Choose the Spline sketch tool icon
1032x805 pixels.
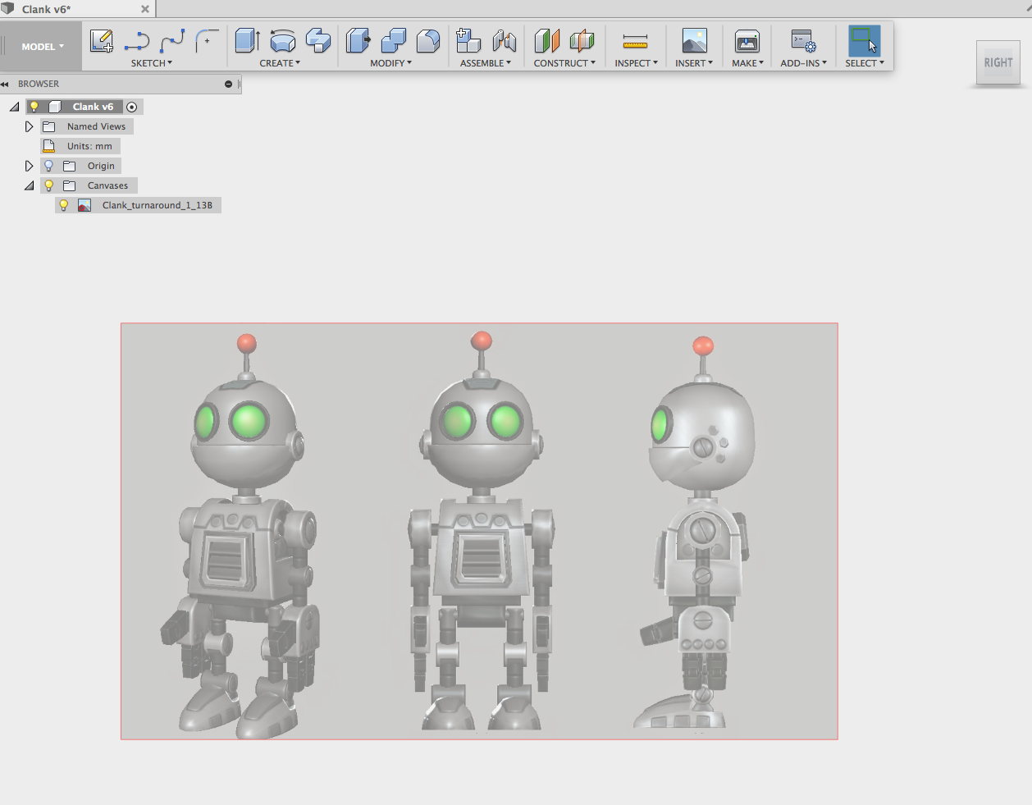point(172,40)
